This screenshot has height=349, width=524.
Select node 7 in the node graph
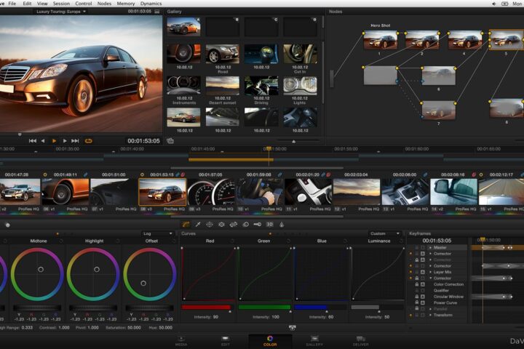(438, 110)
